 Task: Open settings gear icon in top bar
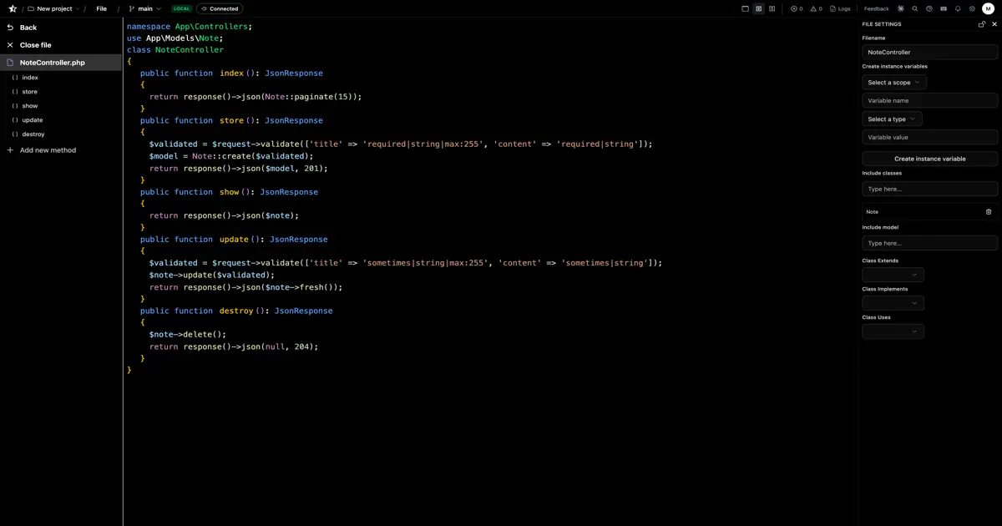click(x=972, y=8)
